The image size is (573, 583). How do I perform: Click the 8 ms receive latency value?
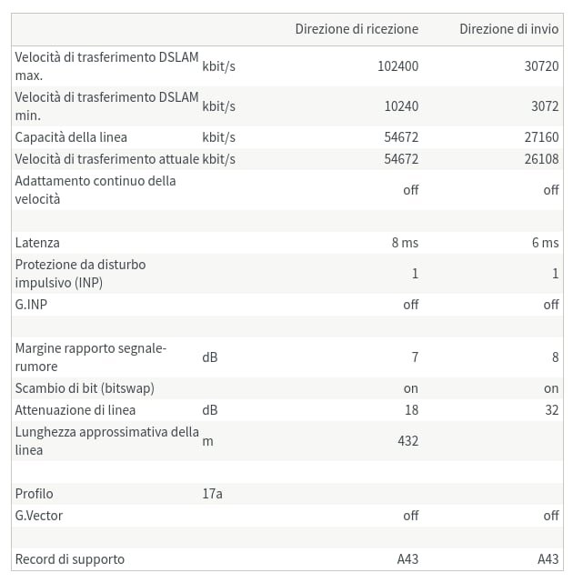click(405, 243)
